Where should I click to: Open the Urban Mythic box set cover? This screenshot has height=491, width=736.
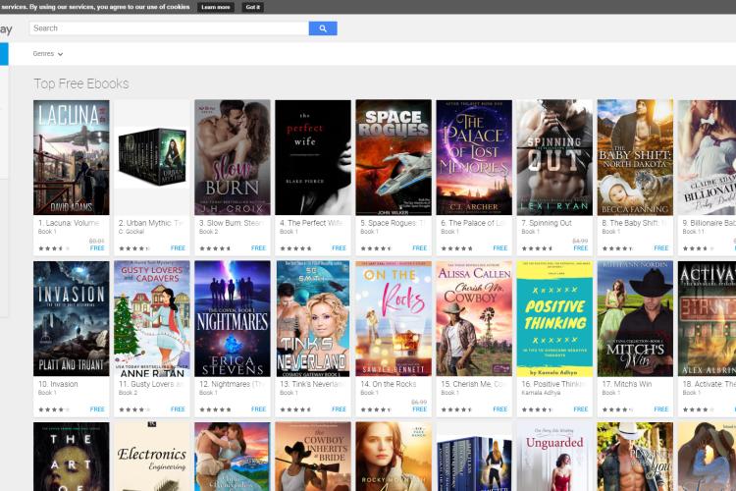click(x=152, y=157)
